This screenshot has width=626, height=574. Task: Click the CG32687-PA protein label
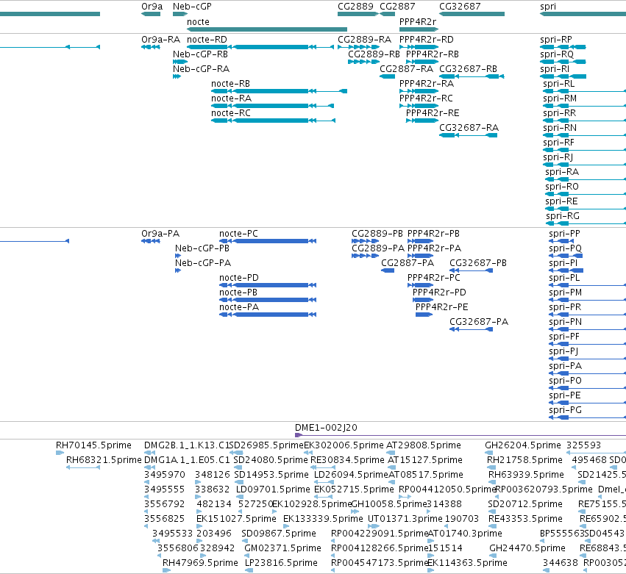pos(479,321)
